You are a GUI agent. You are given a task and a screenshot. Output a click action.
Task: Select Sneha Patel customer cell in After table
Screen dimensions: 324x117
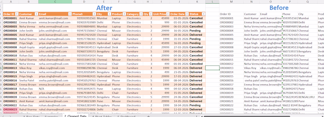29,80
